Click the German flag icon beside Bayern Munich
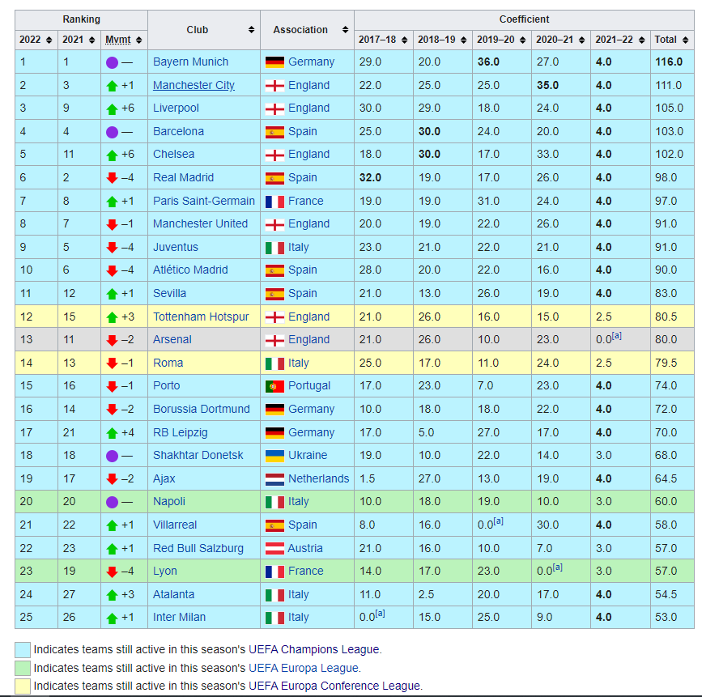The width and height of the screenshot is (702, 697). pos(274,62)
